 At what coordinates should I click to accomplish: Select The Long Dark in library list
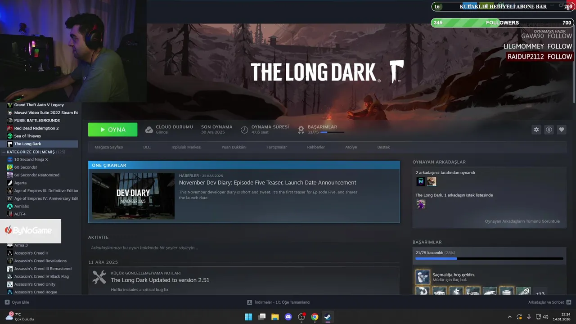click(40, 144)
